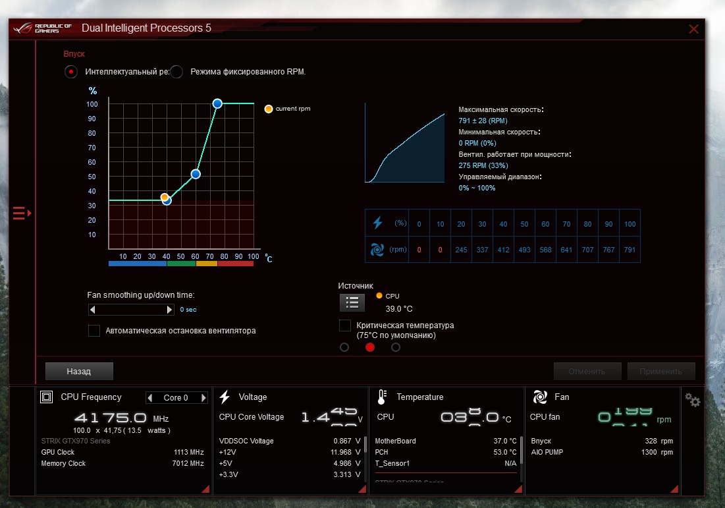Select the third page indicator dot

point(396,347)
